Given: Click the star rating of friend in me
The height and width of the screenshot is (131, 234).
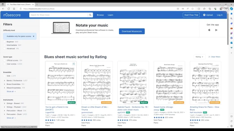Looking at the screenshot, I should [51, 120].
